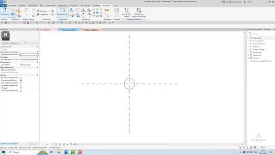This screenshot has width=275, height=155.
Task: Click the Revit icon in Windows taskbar
Action: tap(66, 152)
